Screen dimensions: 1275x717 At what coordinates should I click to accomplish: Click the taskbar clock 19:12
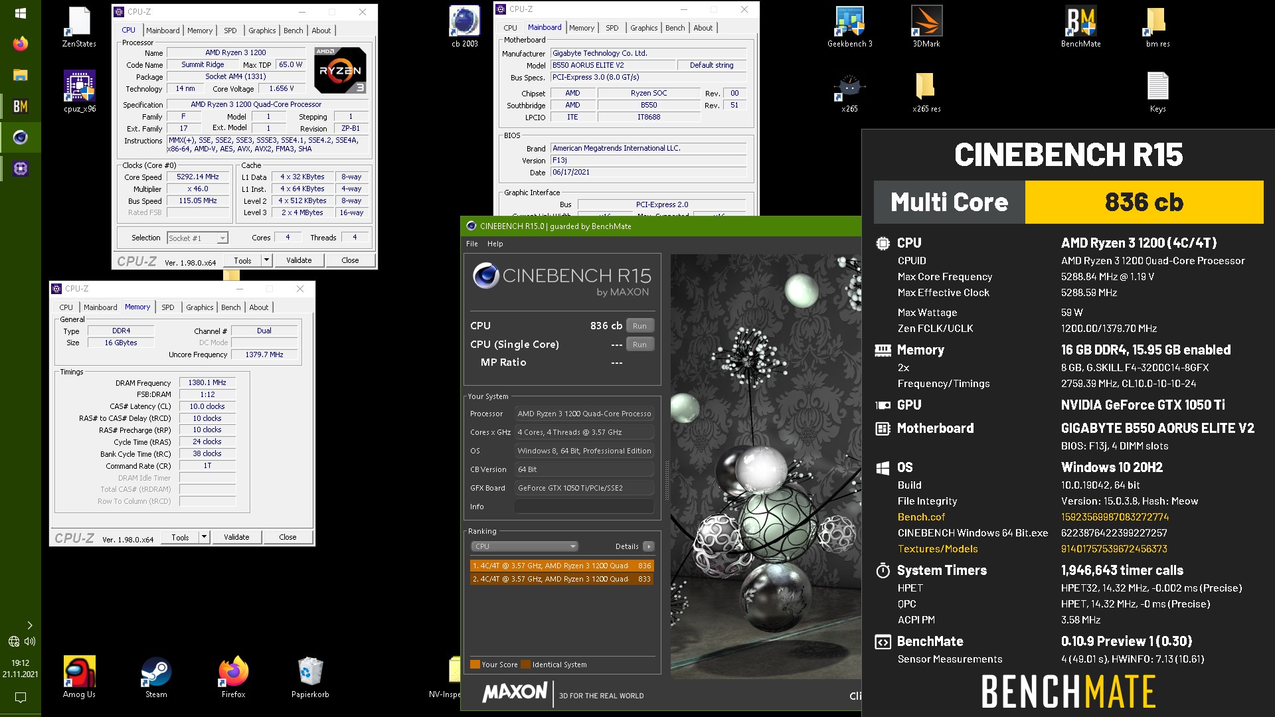coord(21,663)
